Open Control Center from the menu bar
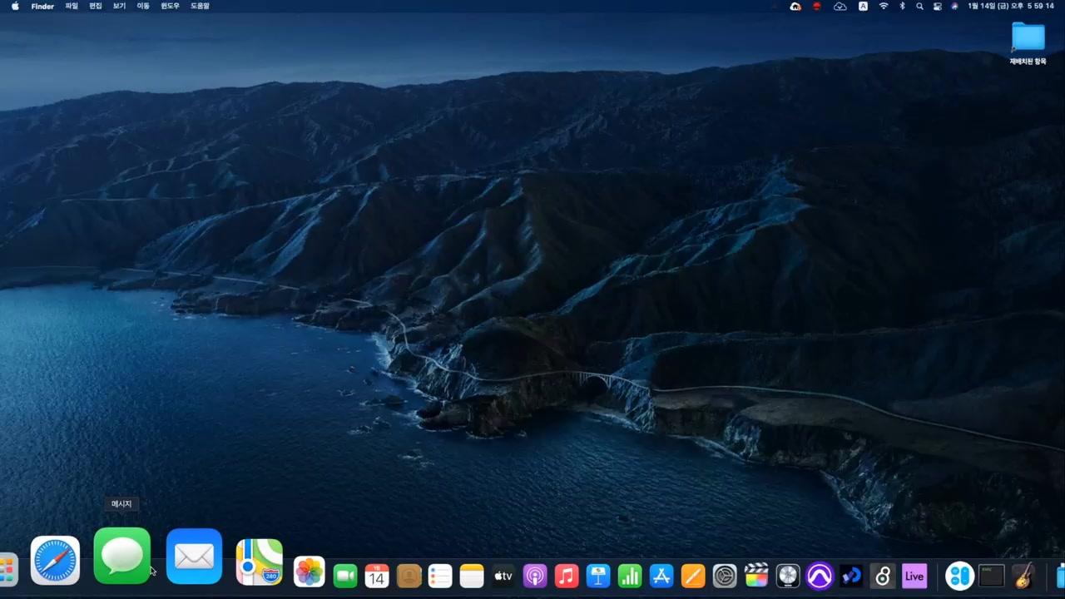Viewport: 1065px width, 599px height. (938, 6)
